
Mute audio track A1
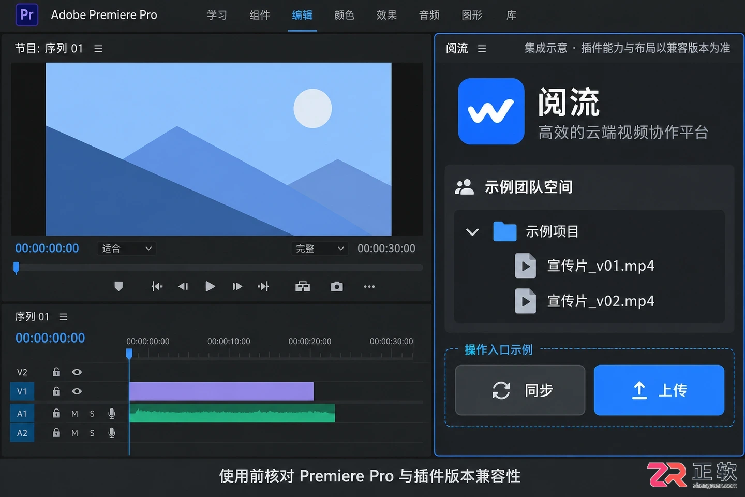pyautogui.click(x=74, y=414)
